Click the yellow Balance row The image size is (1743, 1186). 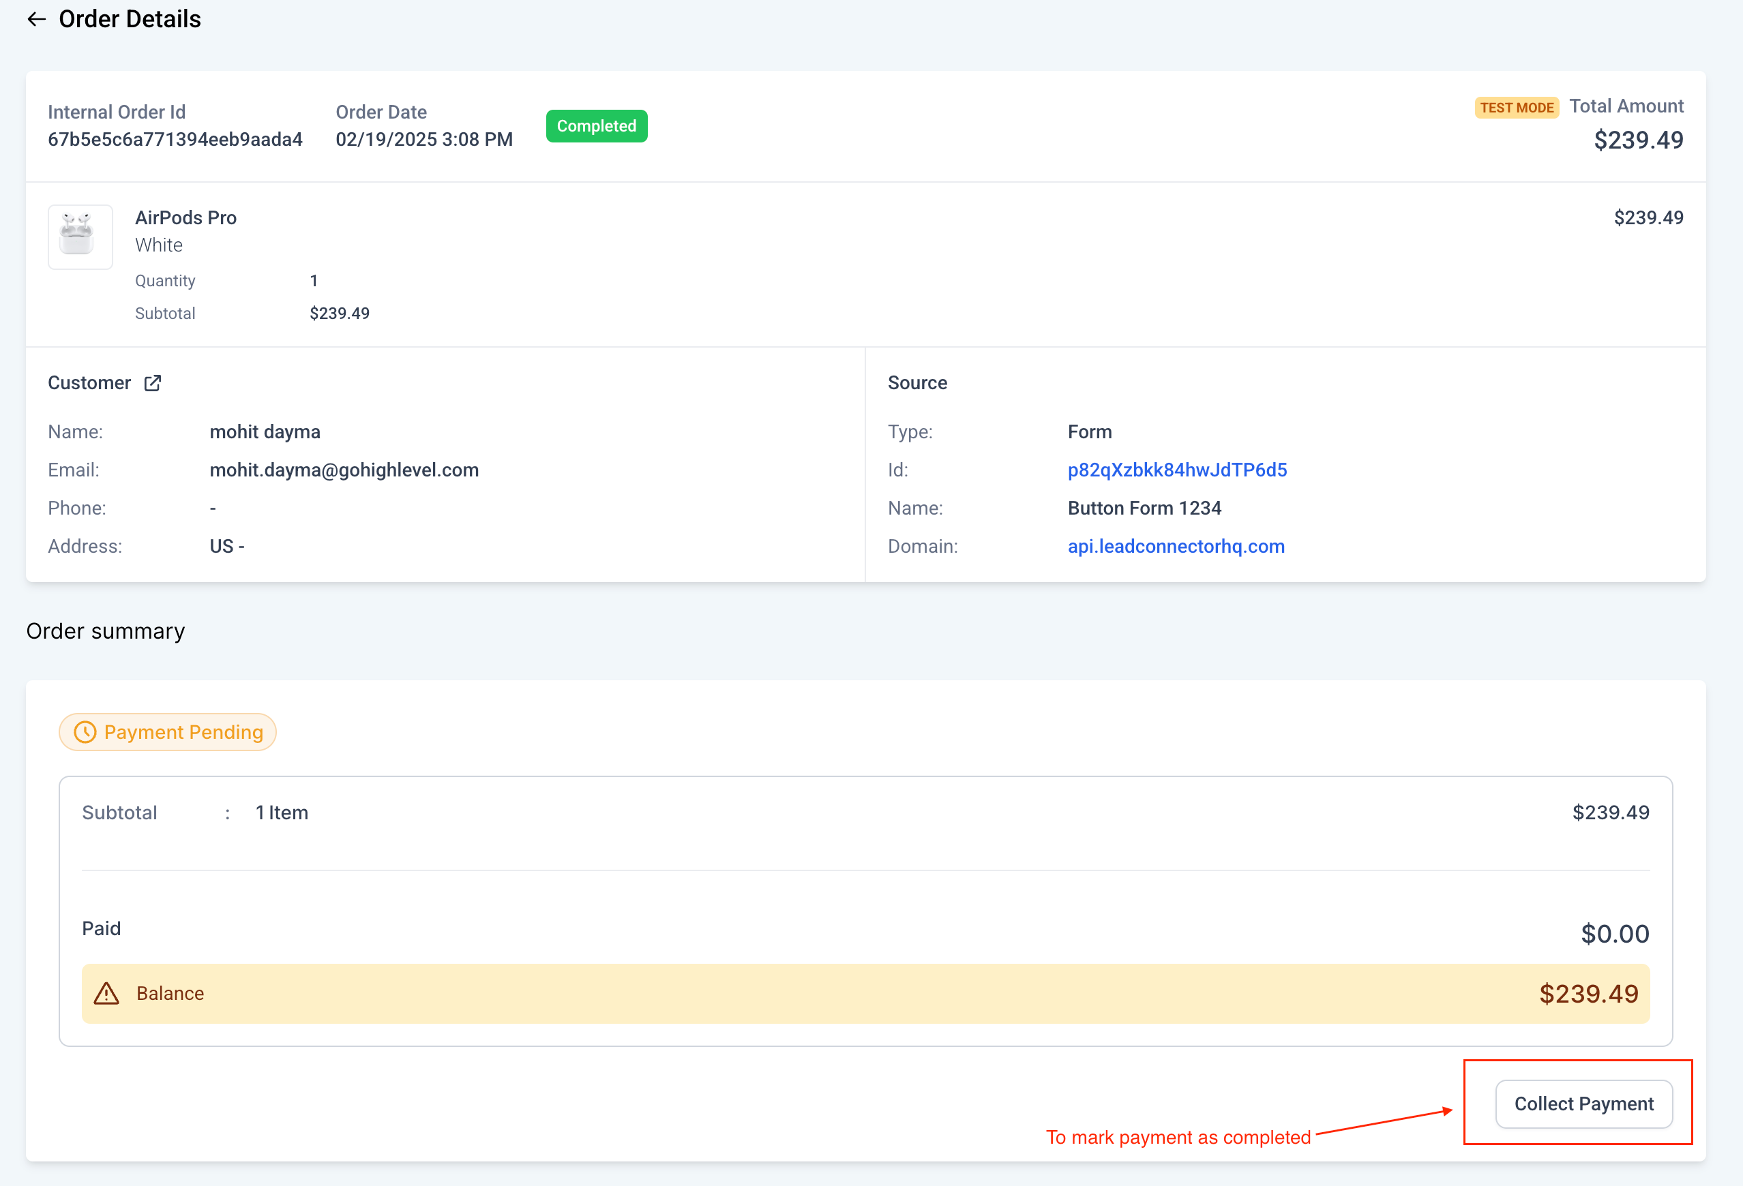[865, 993]
